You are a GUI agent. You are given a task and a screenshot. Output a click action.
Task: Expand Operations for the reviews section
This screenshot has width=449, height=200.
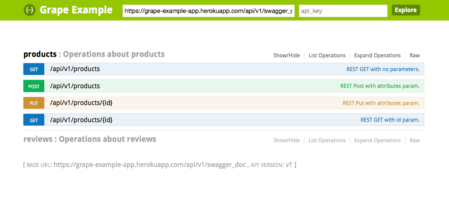[377, 140]
